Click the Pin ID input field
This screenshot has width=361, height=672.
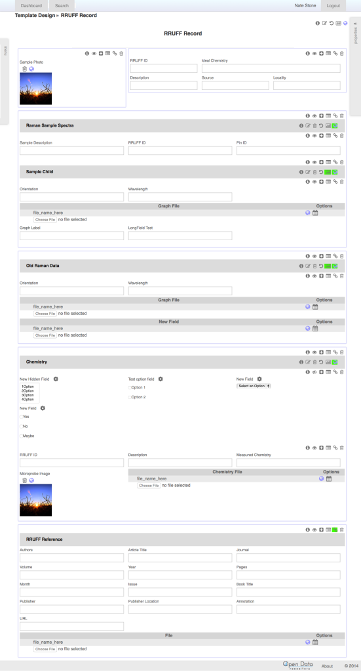coord(288,151)
